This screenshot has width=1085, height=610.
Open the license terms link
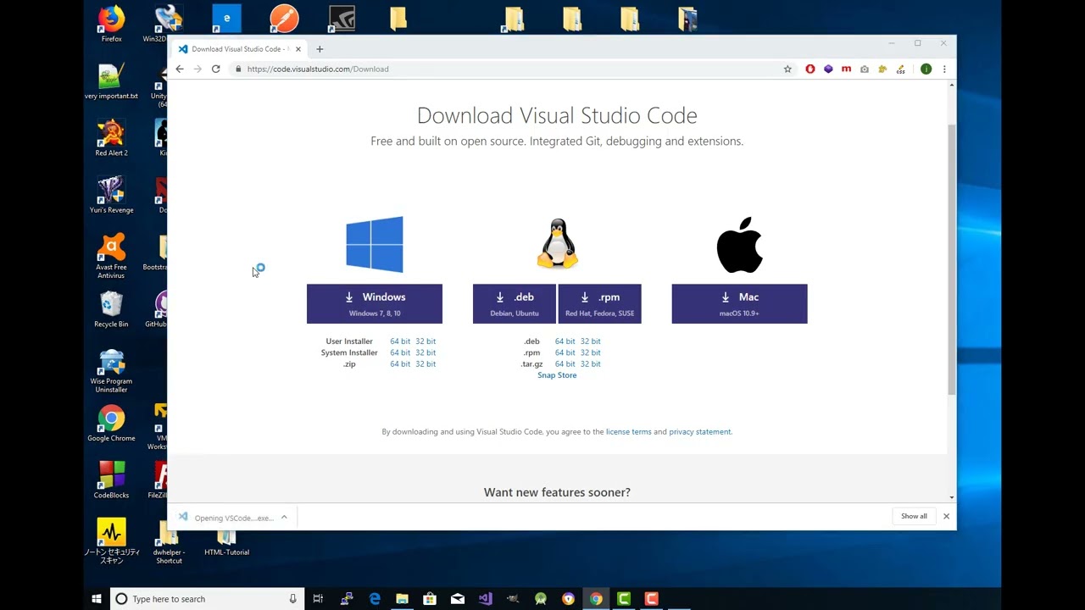629,432
